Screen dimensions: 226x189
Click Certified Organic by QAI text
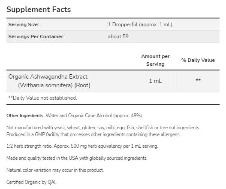[x=31, y=182]
